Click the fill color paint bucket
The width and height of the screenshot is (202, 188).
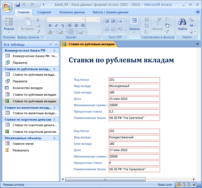(61, 32)
